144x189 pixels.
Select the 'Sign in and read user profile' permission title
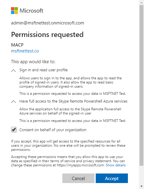point(44,70)
